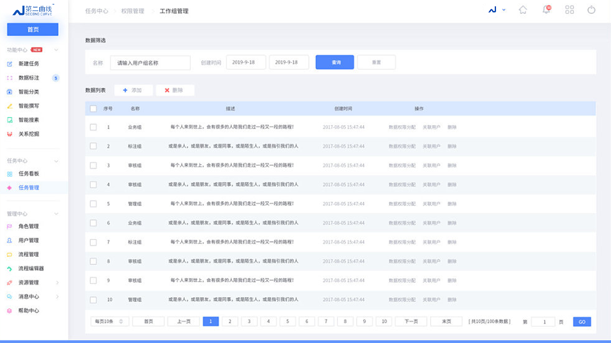Screen dimensions: 611x343
Task: Click the blue 查询 search button
Action: (x=334, y=62)
